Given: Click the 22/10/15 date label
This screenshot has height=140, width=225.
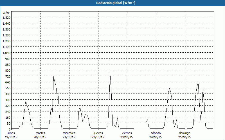Looking at the screenshot, I should tap(98, 137).
